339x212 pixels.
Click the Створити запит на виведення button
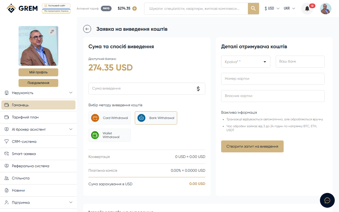252,146
